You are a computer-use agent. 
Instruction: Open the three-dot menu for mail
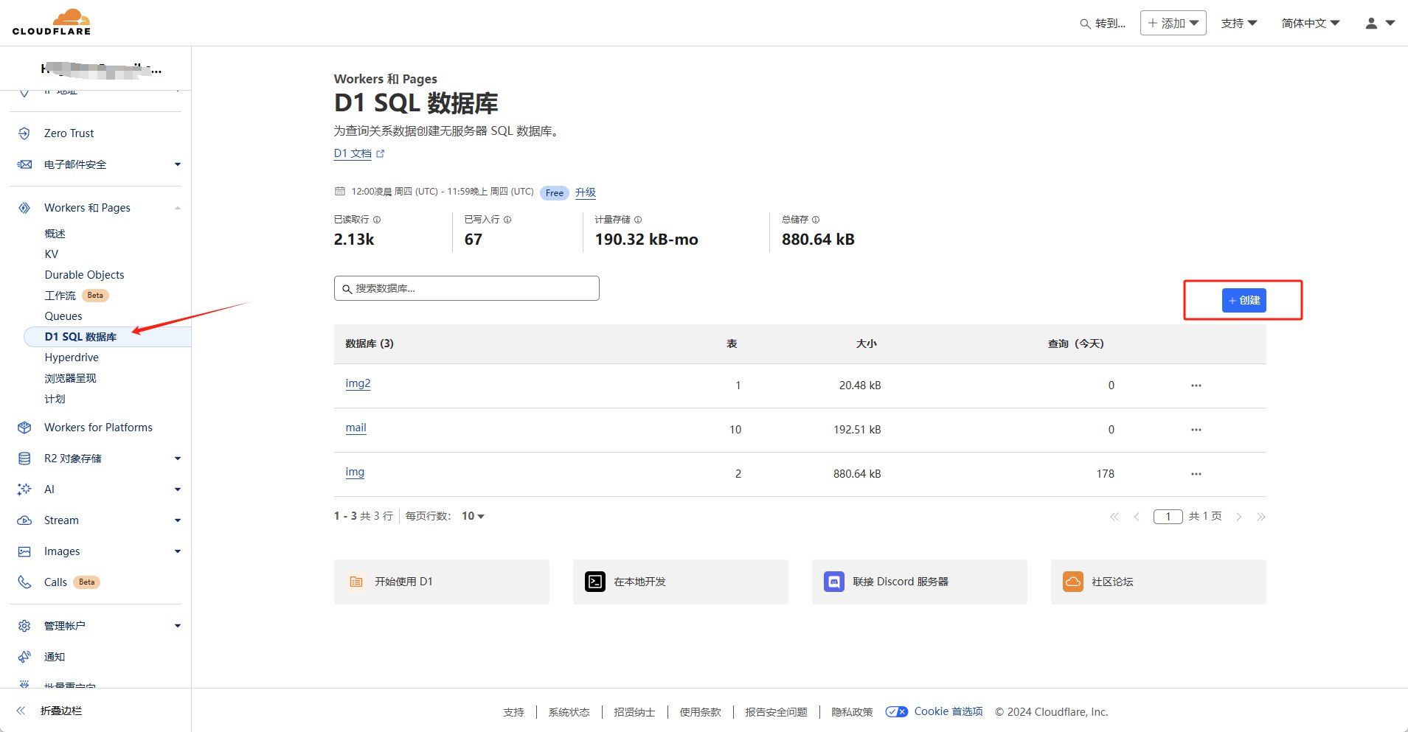1196,430
